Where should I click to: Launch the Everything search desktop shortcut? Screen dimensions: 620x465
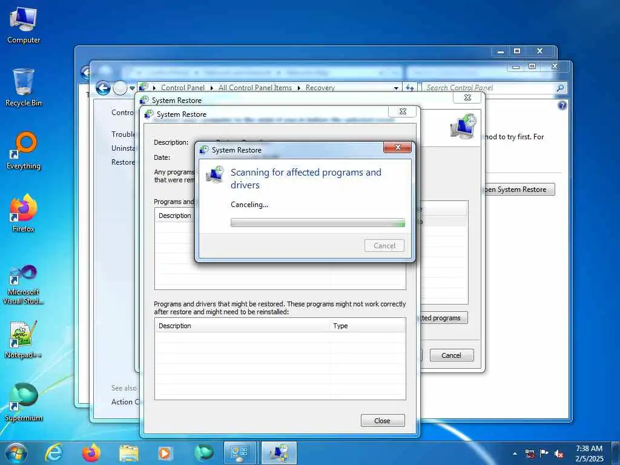click(24, 151)
